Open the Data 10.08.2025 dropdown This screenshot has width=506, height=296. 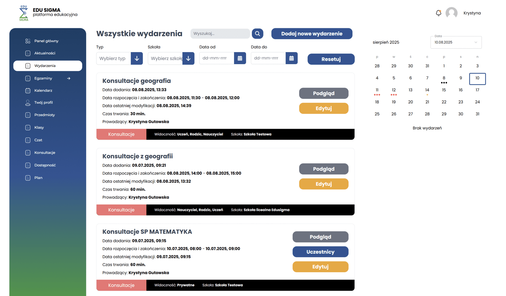point(456,42)
